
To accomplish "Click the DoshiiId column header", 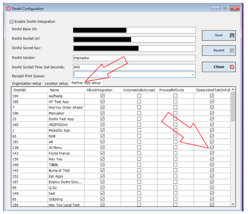I will tap(30, 90).
